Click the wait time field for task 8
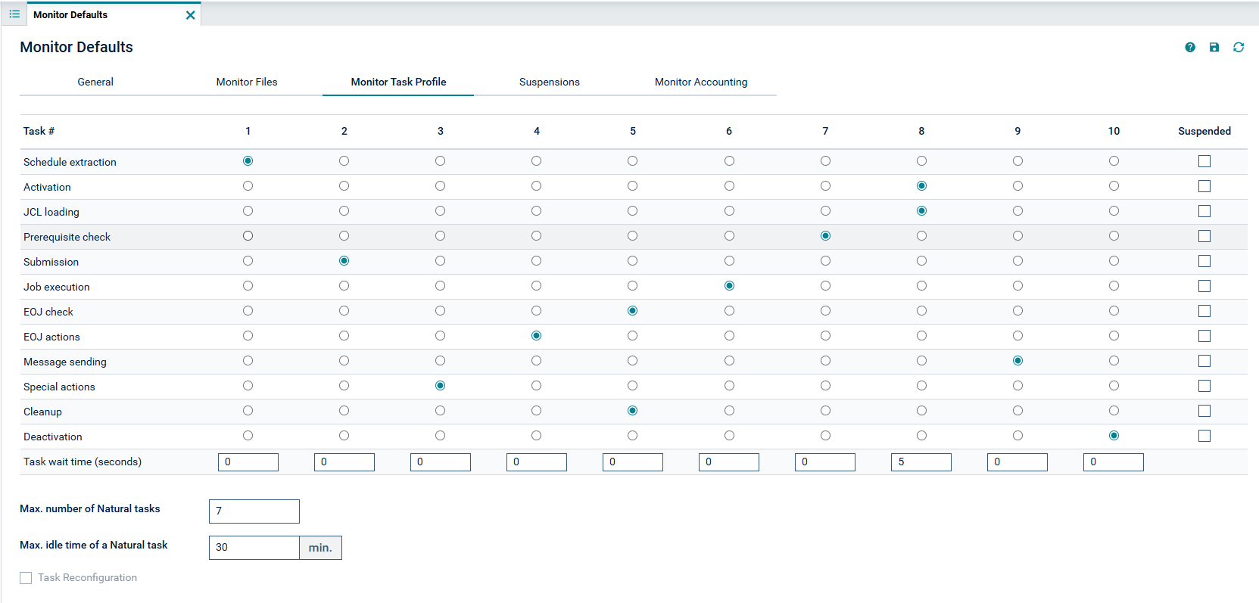 coord(921,462)
